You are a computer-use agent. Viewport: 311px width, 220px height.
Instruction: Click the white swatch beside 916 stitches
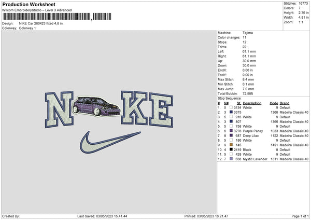point(231,117)
